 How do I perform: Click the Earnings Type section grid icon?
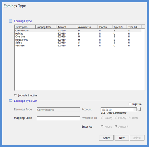pyautogui.click(x=11, y=21)
